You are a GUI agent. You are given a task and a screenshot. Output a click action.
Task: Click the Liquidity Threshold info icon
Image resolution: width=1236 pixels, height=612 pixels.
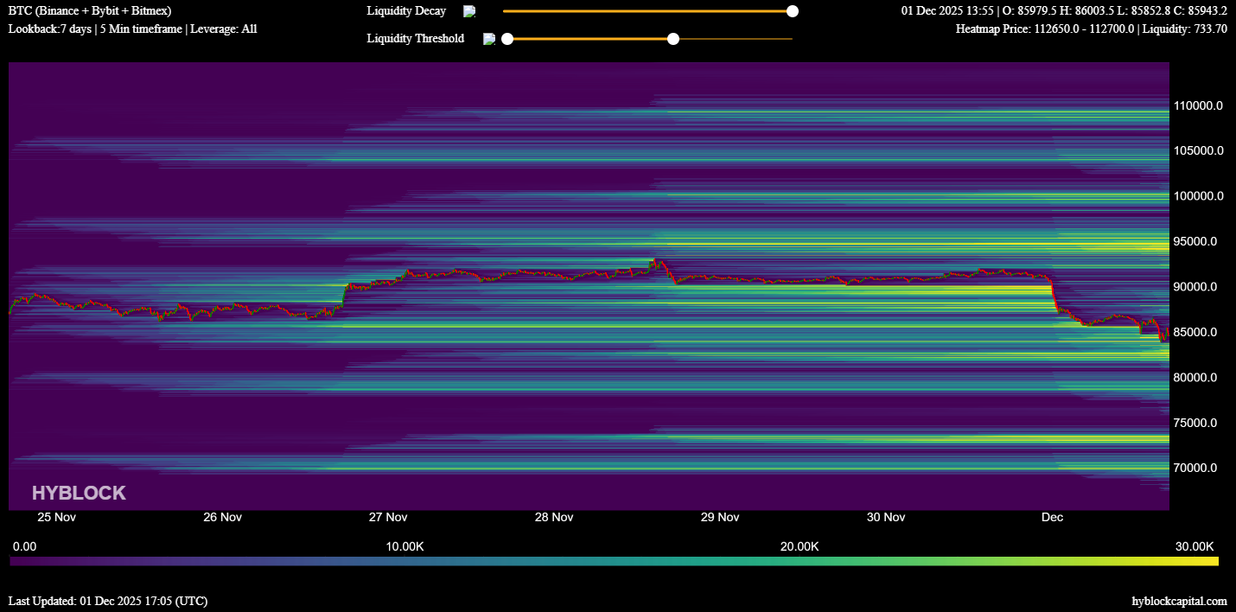tap(489, 39)
